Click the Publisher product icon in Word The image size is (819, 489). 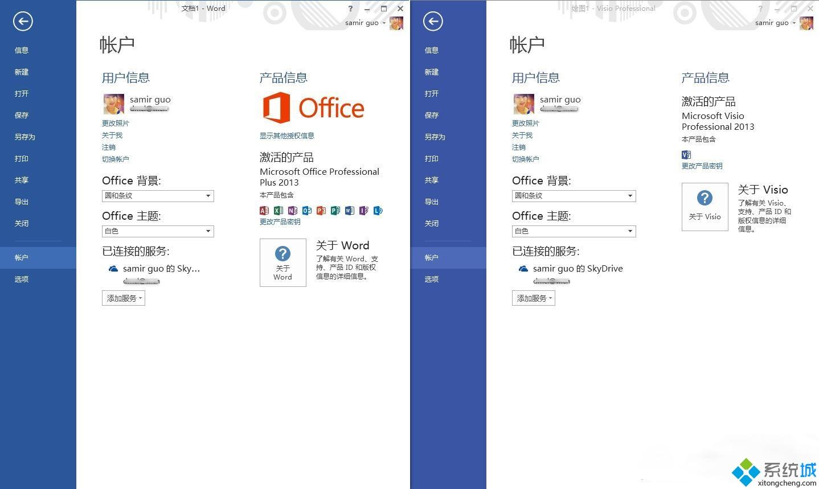(335, 211)
